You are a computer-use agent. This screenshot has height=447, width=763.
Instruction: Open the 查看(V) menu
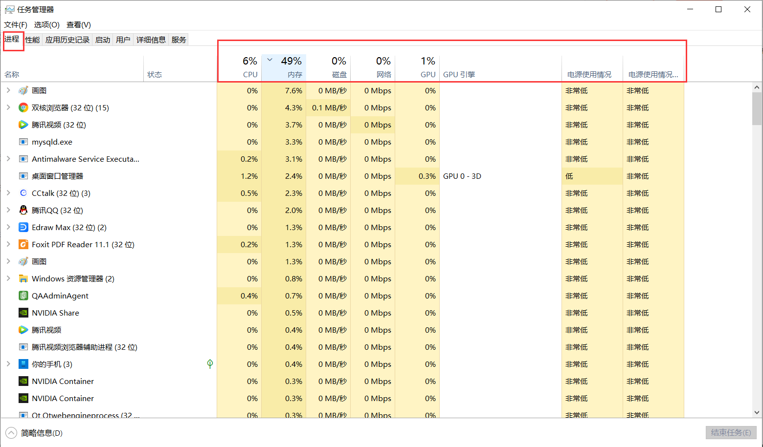(x=79, y=25)
